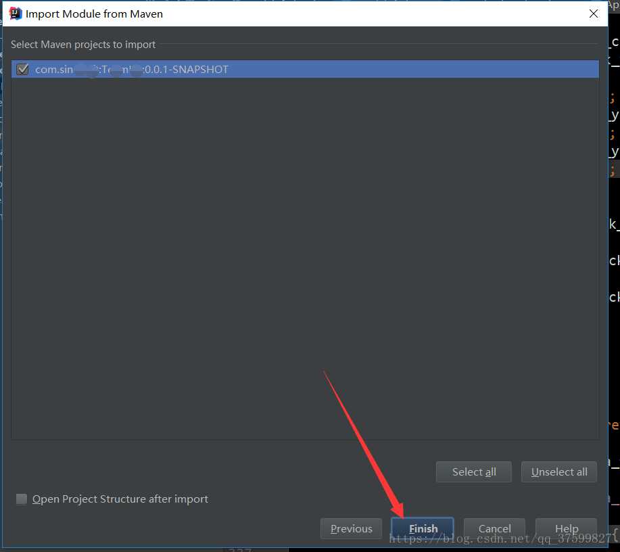Image resolution: width=620 pixels, height=552 pixels.
Task: Click Unselect all projects button
Action: point(558,471)
